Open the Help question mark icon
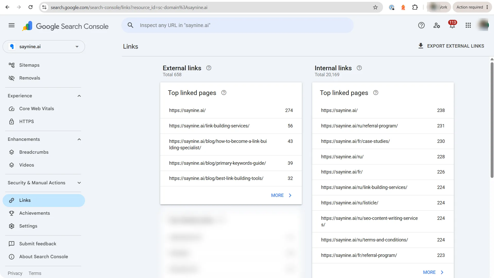 click(x=421, y=25)
